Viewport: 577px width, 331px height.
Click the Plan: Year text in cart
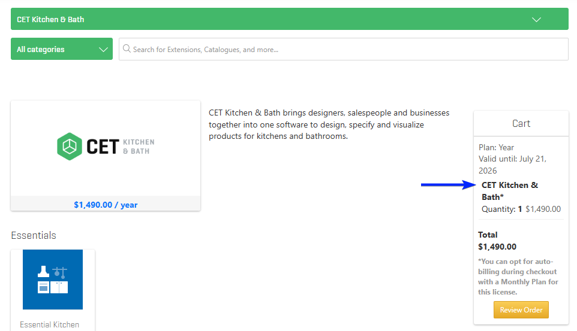pos(496,147)
